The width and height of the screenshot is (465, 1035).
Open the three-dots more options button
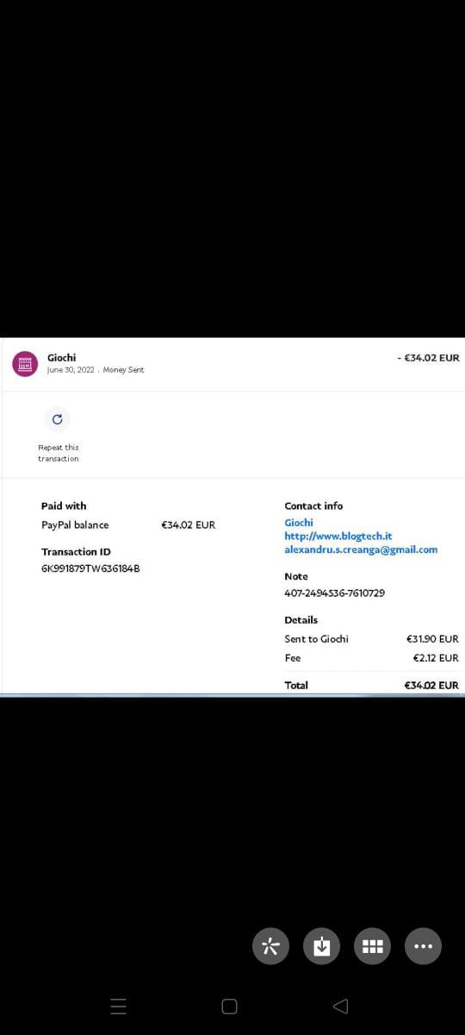click(x=423, y=946)
